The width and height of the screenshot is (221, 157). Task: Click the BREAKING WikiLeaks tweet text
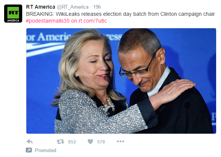click(120, 14)
